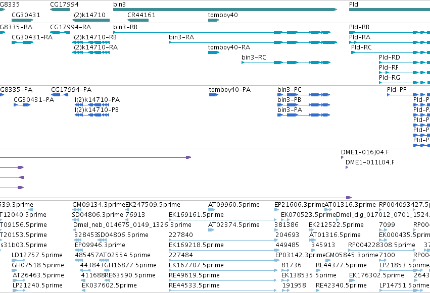Select EST EK247509.5prime
430x293 pixels.
[127, 210]
